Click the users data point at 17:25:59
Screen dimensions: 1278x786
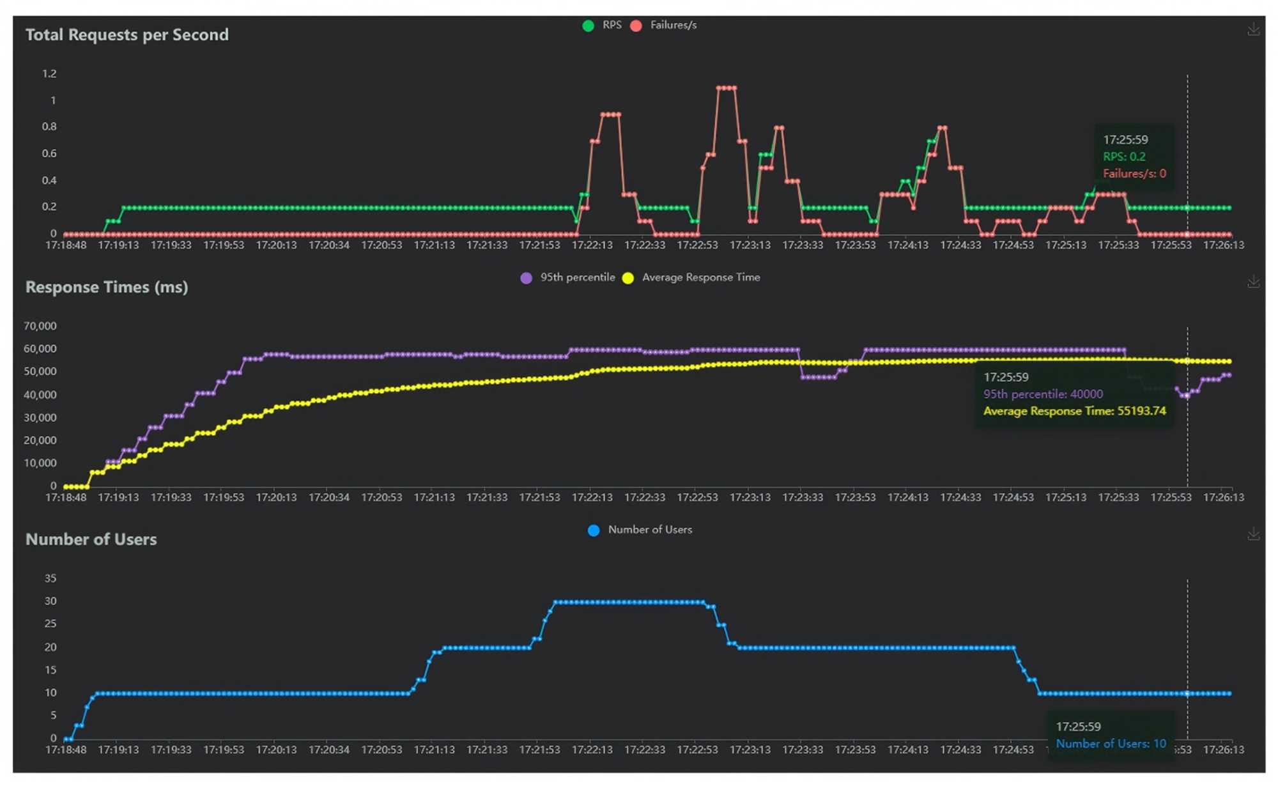pyautogui.click(x=1187, y=693)
